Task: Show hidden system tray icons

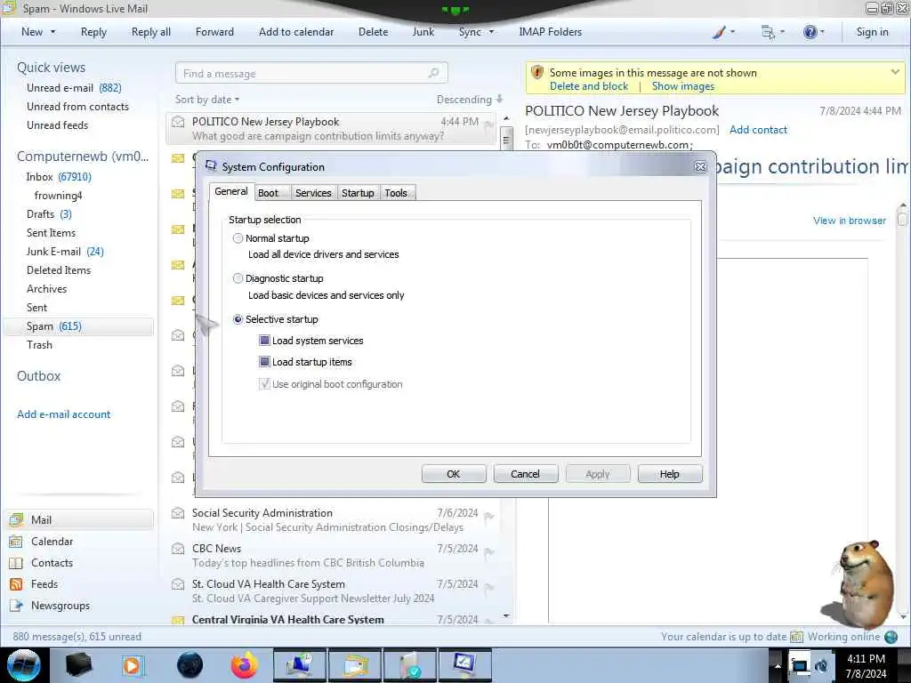Action: 778,665
